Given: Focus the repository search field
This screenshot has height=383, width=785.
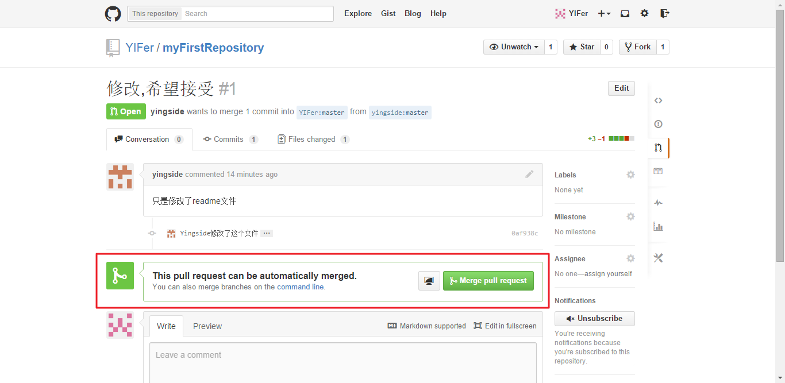Looking at the screenshot, I should [257, 14].
